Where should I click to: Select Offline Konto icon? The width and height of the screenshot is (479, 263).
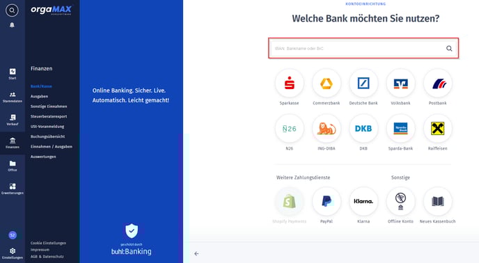coord(400,201)
